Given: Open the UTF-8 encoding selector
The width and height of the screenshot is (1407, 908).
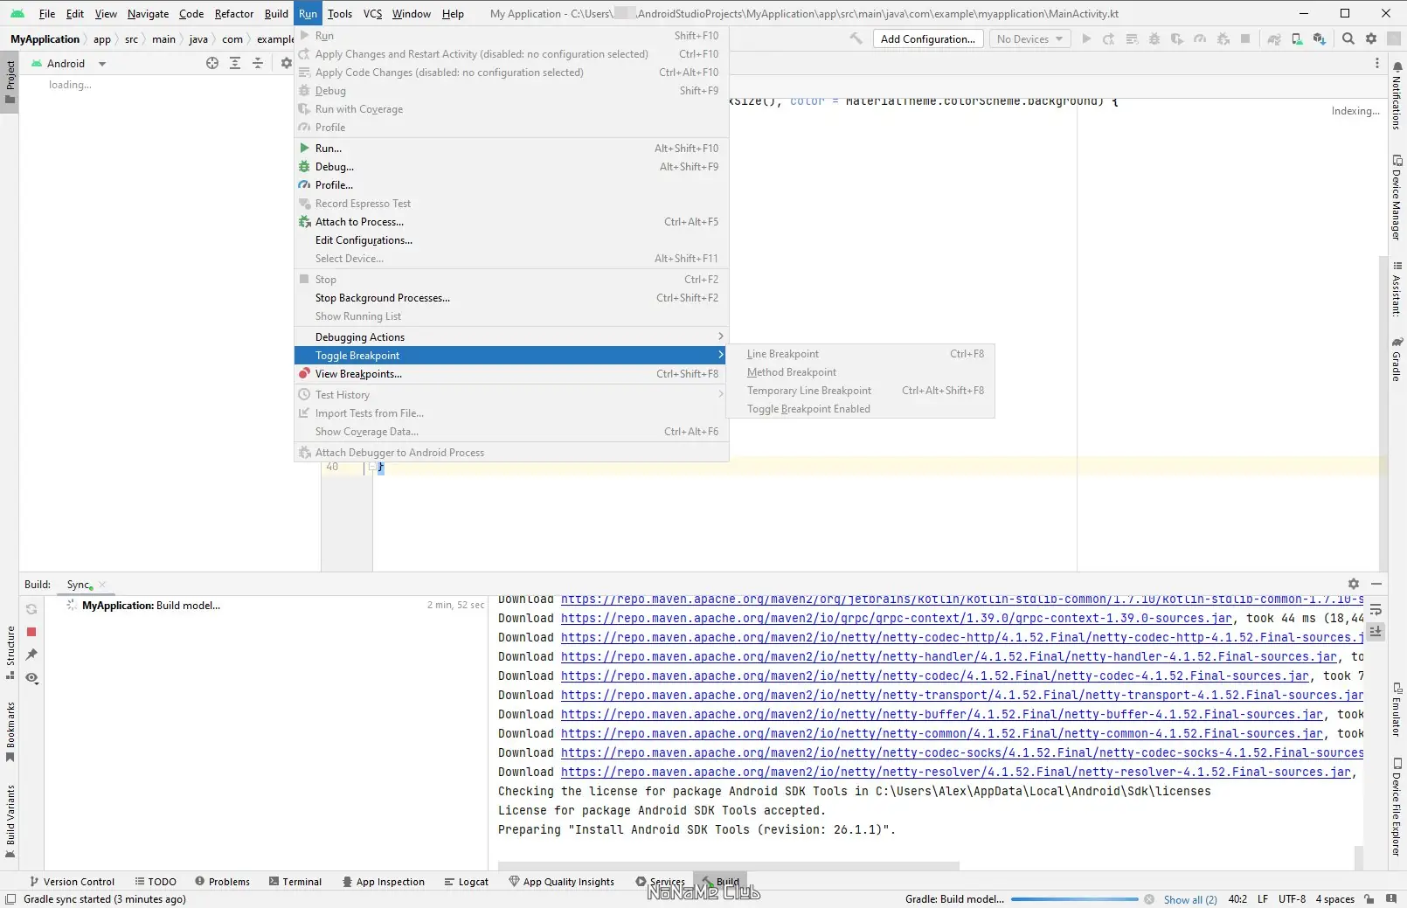Looking at the screenshot, I should point(1292,899).
